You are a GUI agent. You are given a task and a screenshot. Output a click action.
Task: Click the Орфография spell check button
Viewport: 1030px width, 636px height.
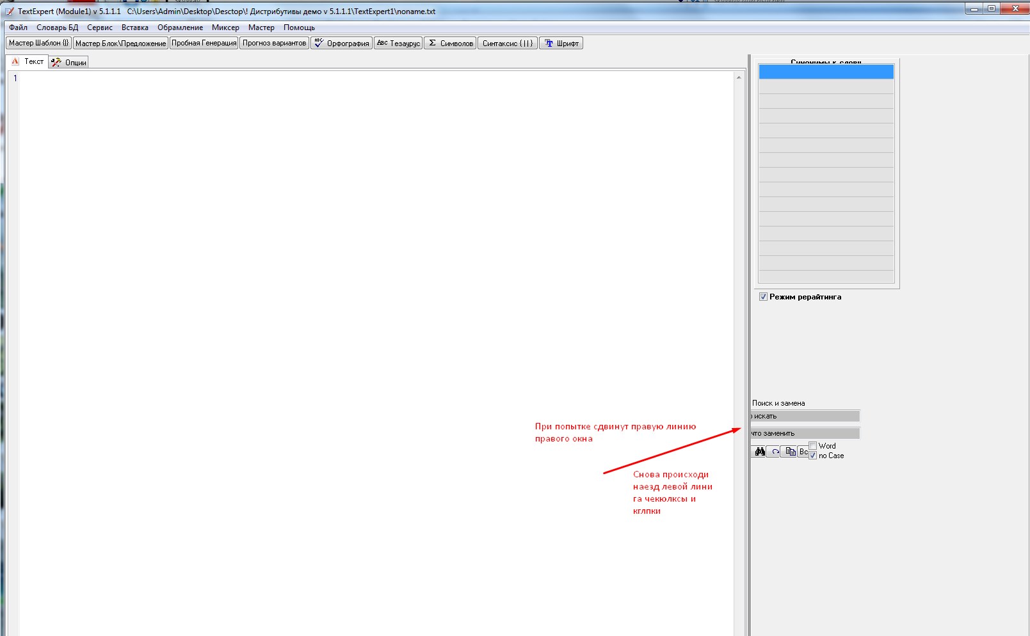pos(341,43)
